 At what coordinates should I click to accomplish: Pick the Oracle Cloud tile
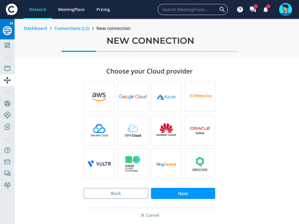(200, 130)
